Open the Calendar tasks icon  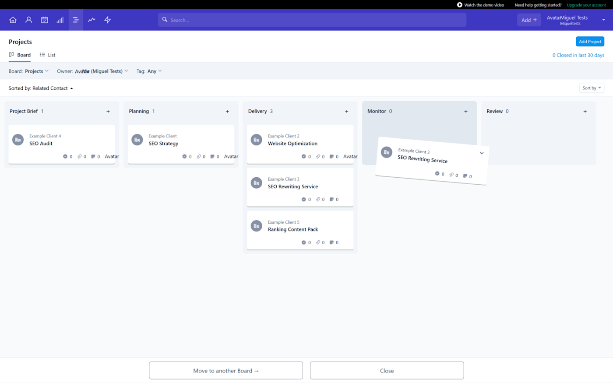tap(45, 20)
